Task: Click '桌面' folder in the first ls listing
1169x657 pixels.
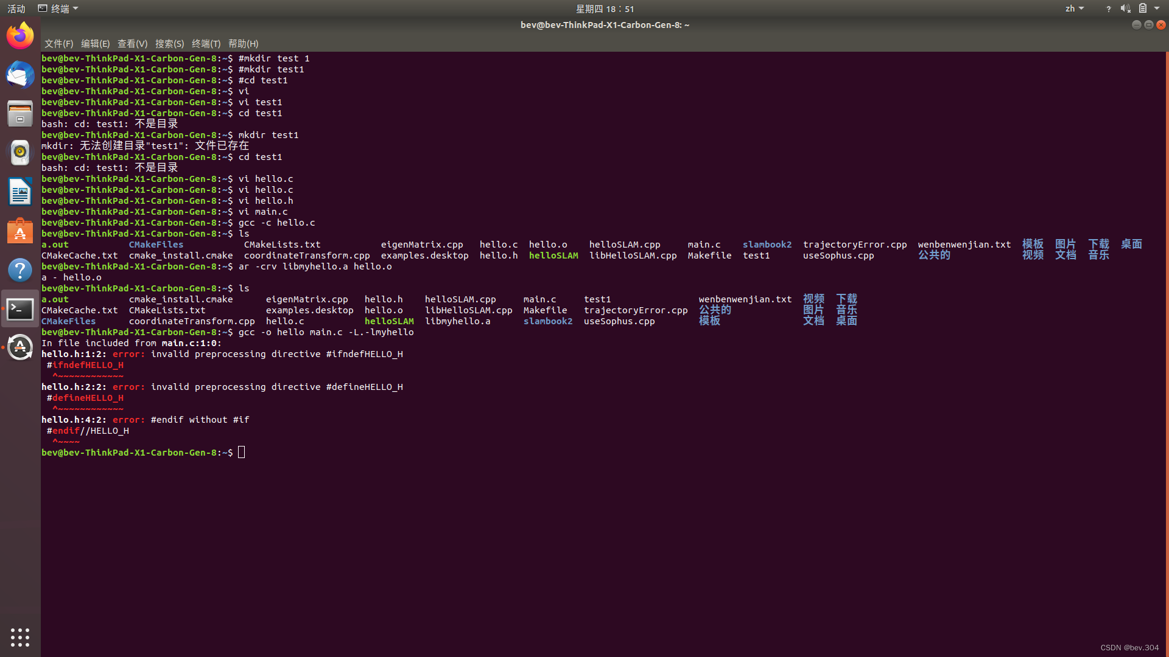Action: (1131, 245)
